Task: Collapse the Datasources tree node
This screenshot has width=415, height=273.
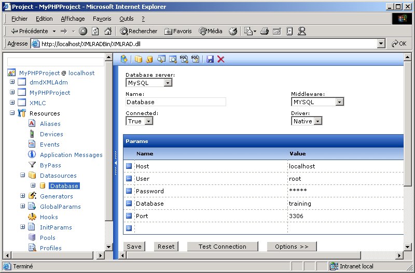Action: coord(23,176)
